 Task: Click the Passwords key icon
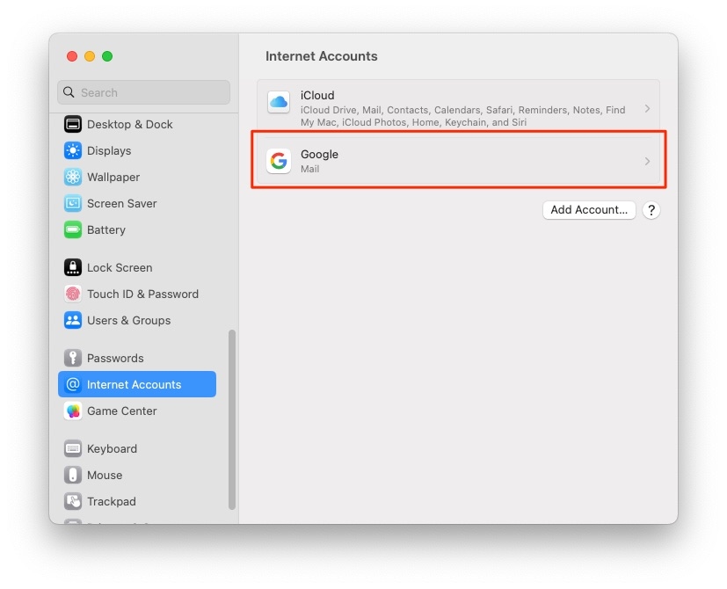click(x=73, y=358)
